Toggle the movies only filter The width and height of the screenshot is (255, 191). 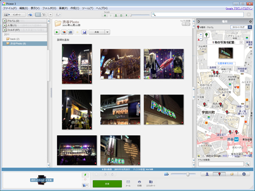(x=121, y=15)
